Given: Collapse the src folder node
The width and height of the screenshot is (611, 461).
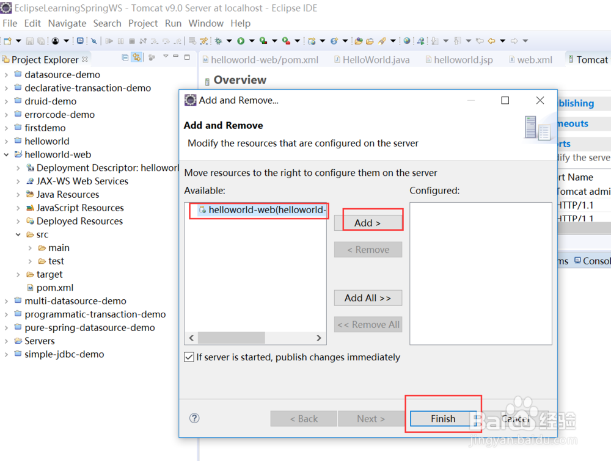Looking at the screenshot, I should pyautogui.click(x=18, y=234).
